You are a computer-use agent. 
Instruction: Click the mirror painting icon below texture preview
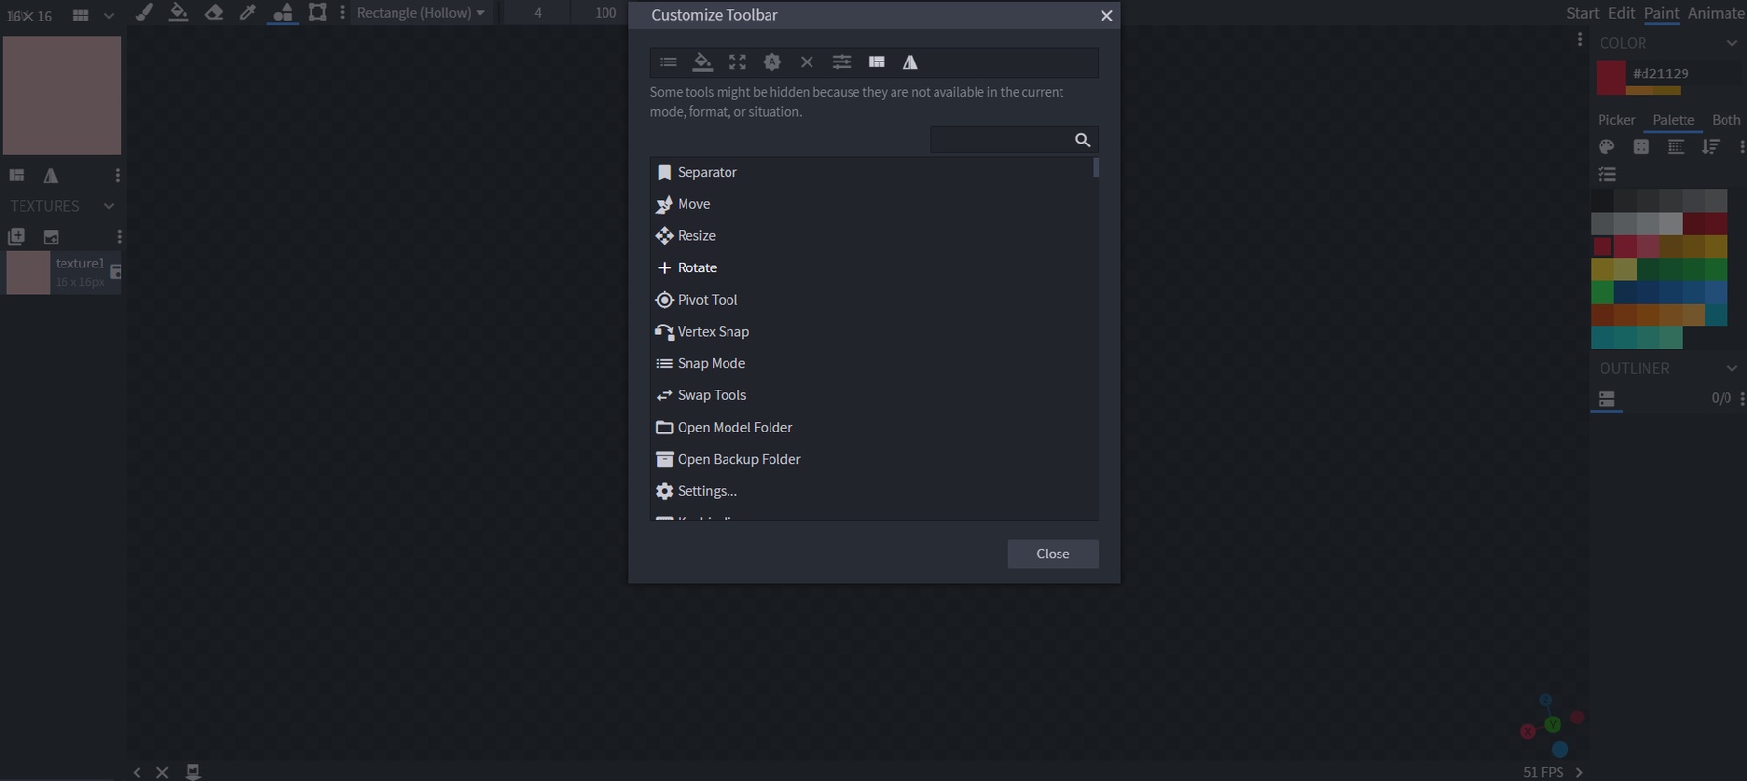click(x=51, y=176)
